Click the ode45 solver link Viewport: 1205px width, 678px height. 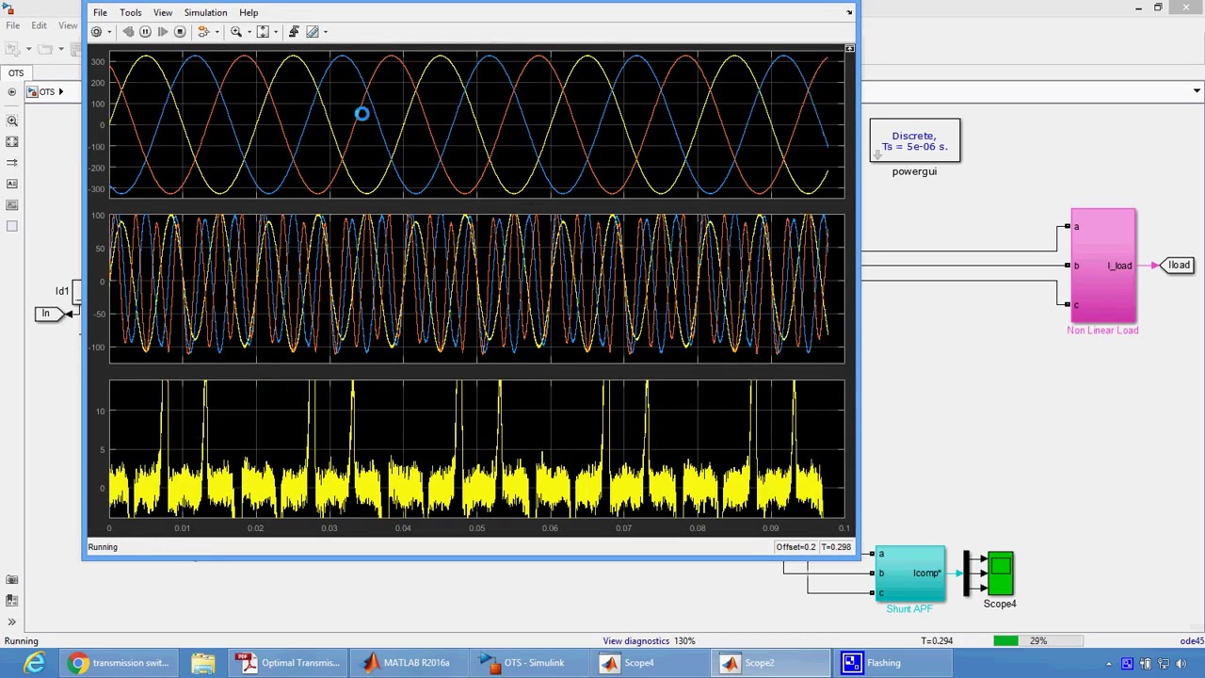pyautogui.click(x=1192, y=641)
